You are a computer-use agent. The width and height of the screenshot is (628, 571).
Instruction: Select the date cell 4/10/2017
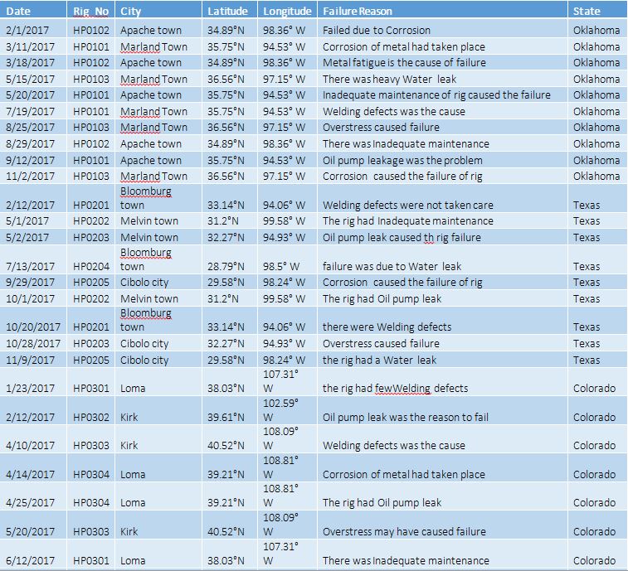click(33, 439)
